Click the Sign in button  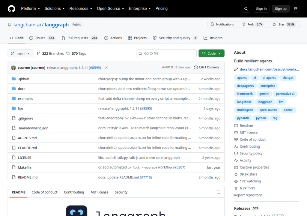point(261,9)
